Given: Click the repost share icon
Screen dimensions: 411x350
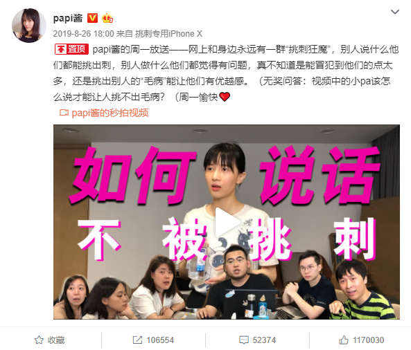Looking at the screenshot, I should click(137, 340).
